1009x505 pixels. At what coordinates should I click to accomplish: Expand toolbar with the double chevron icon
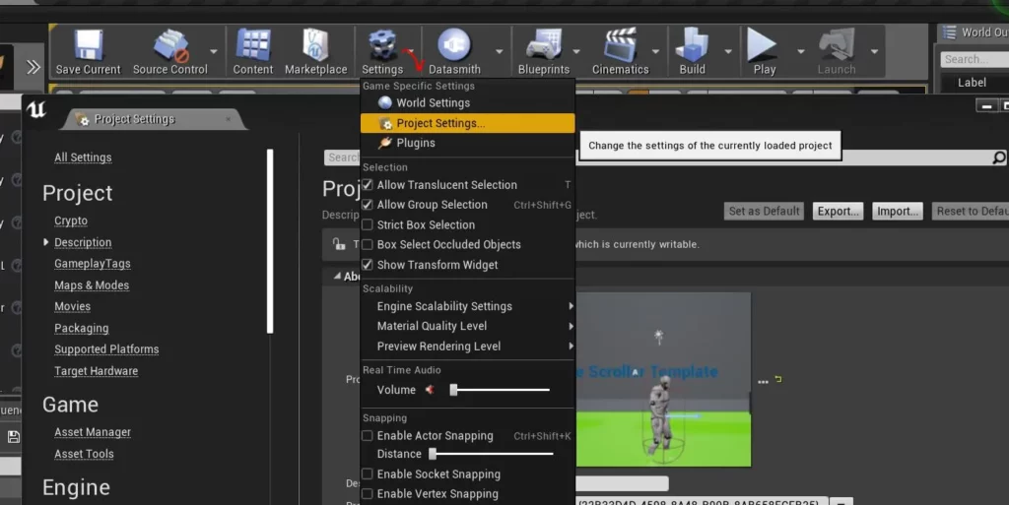33,67
